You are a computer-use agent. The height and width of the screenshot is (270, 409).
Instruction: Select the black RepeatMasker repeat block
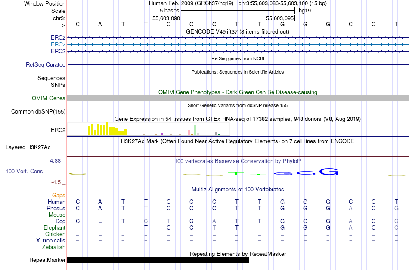click(158, 260)
